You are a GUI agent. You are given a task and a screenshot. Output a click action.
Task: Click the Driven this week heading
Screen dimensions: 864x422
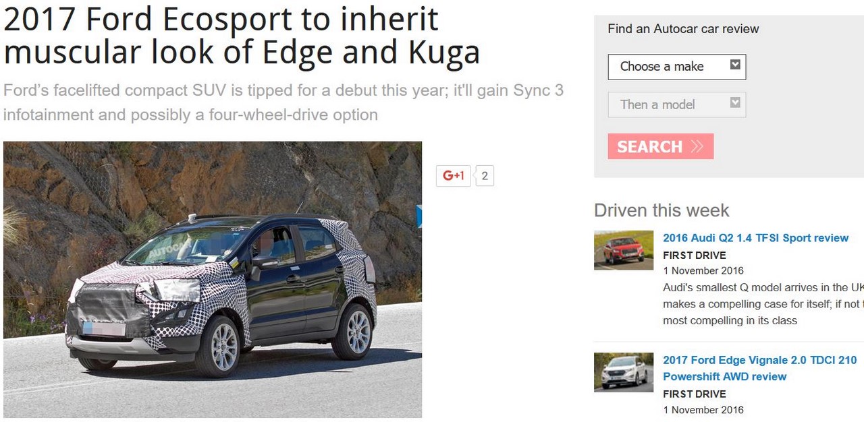tap(661, 210)
